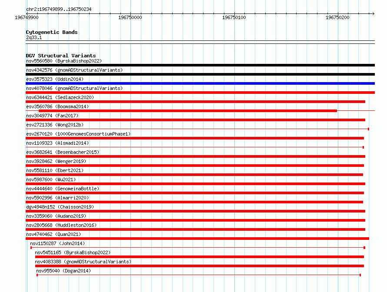Click the esv2721336 (Wong2012b) text
This screenshot has width=387, height=292.
55,125
